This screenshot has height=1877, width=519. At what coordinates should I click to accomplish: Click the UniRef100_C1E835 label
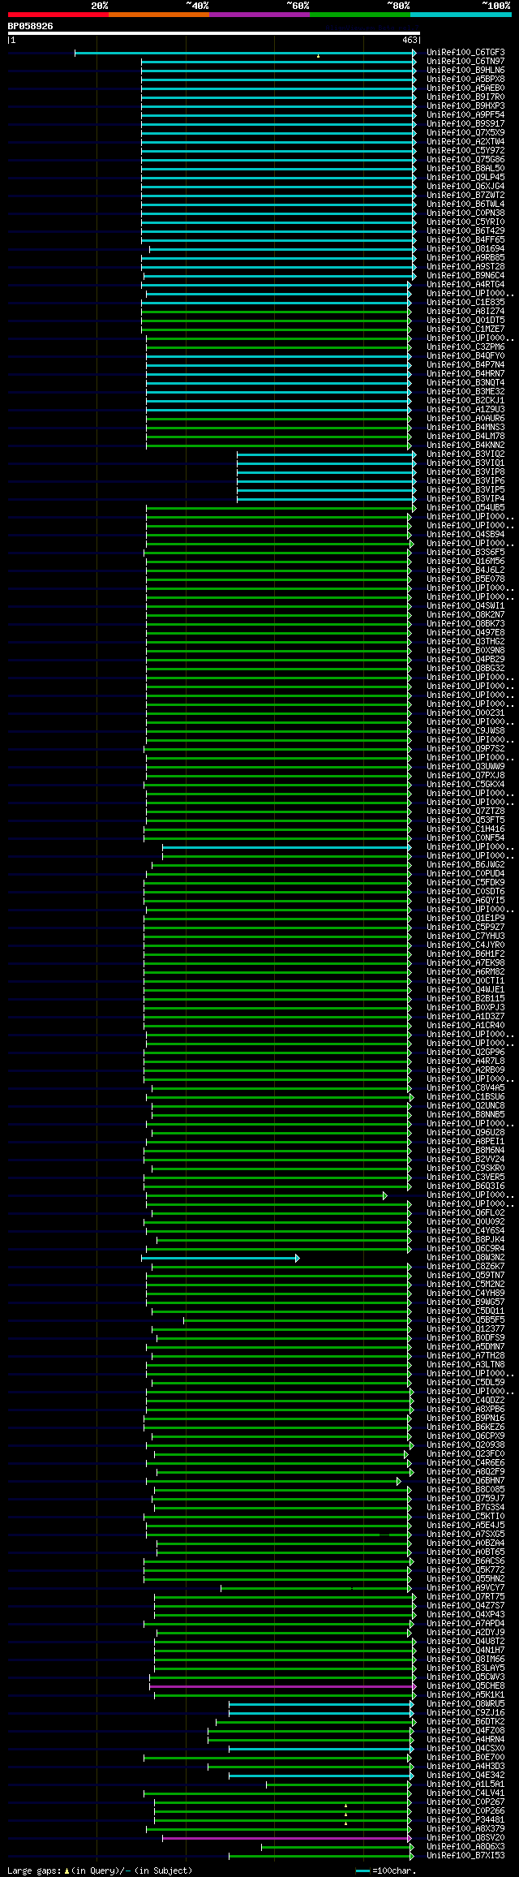465,303
